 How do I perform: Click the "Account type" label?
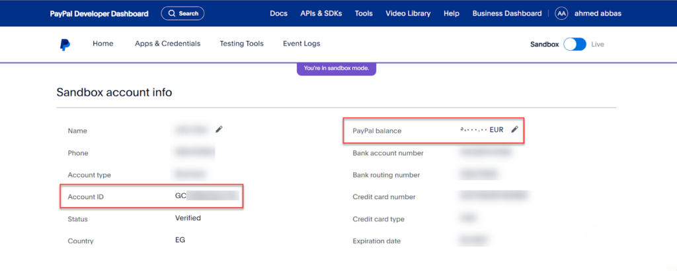coord(89,175)
